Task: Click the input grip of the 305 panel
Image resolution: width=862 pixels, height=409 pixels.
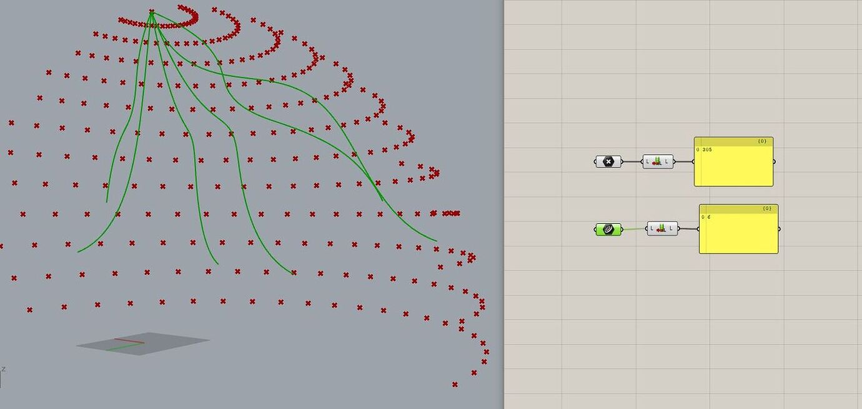Action: [693, 161]
